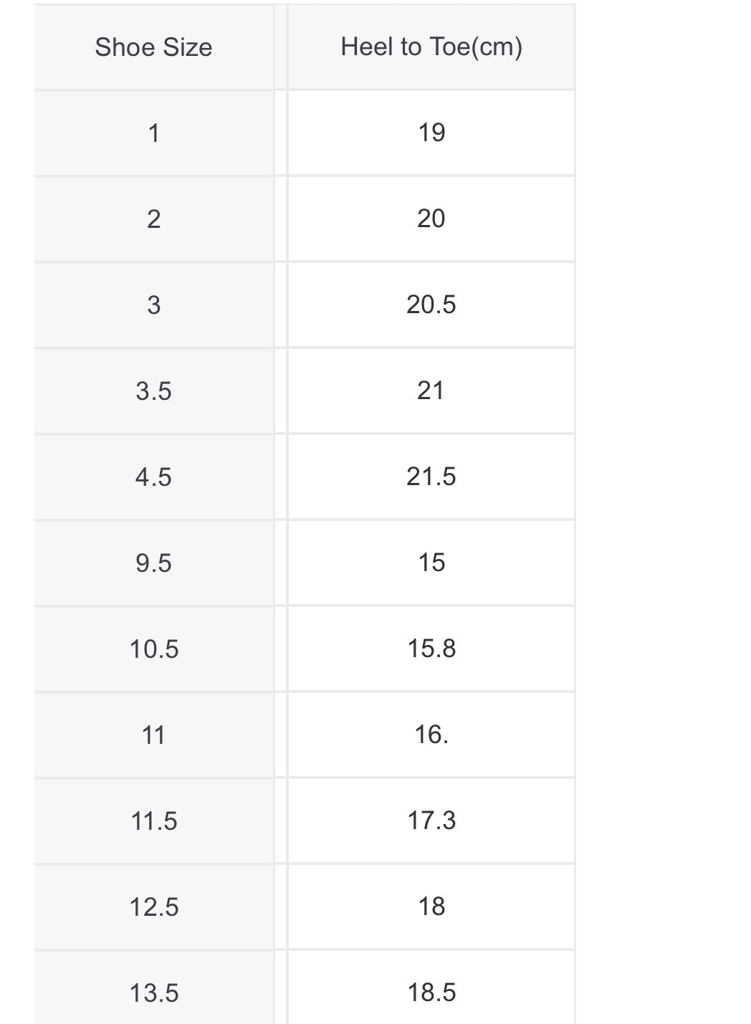The height and width of the screenshot is (1024, 751).
Task: Select the 21.5 cm cell
Action: click(431, 477)
